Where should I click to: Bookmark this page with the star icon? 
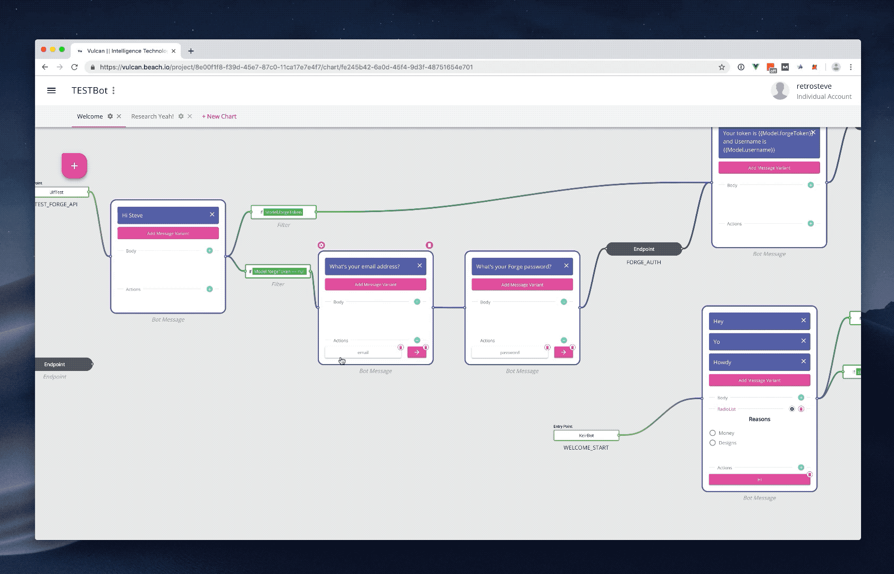(722, 67)
